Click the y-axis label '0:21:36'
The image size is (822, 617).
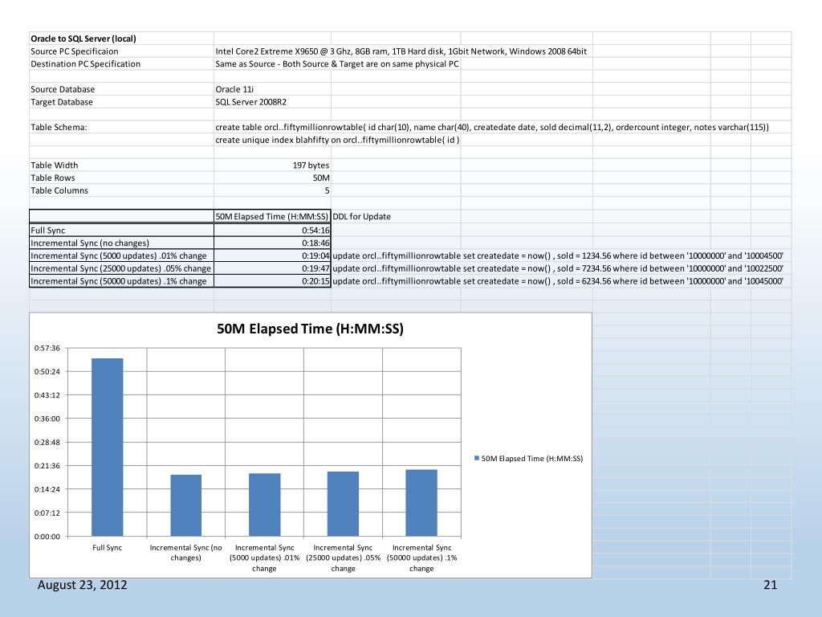click(x=47, y=465)
